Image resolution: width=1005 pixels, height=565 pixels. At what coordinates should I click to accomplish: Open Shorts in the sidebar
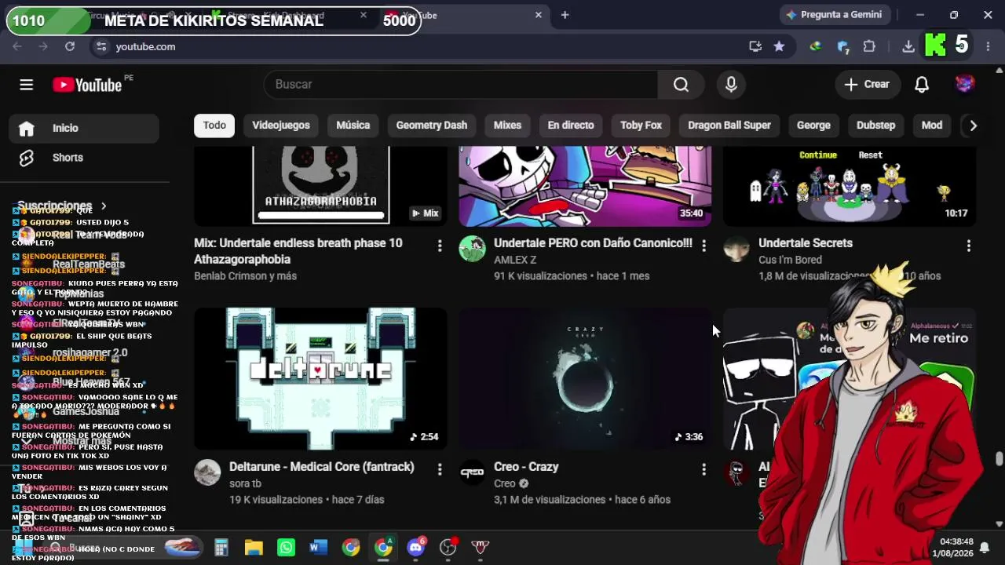pyautogui.click(x=84, y=158)
